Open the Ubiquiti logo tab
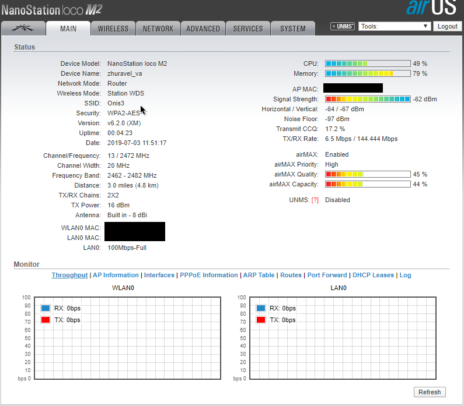This screenshot has height=406, width=464. [23, 29]
